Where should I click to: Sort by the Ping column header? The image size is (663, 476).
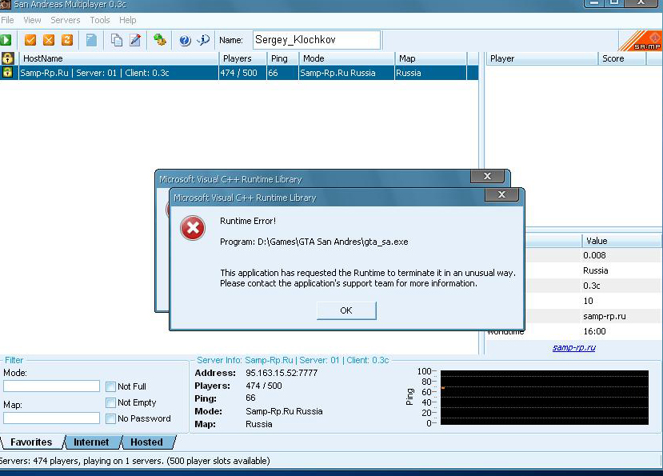[283, 58]
